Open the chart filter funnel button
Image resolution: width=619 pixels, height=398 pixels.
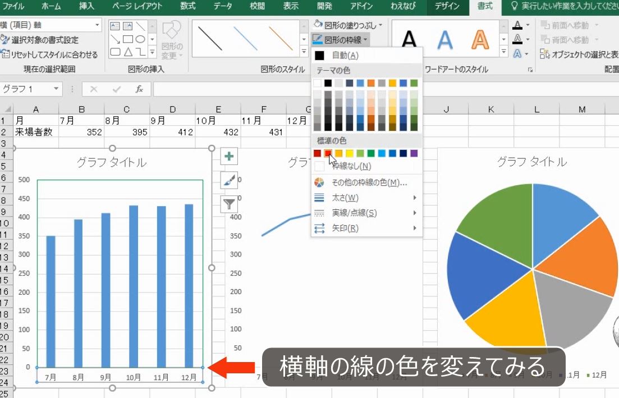point(229,204)
